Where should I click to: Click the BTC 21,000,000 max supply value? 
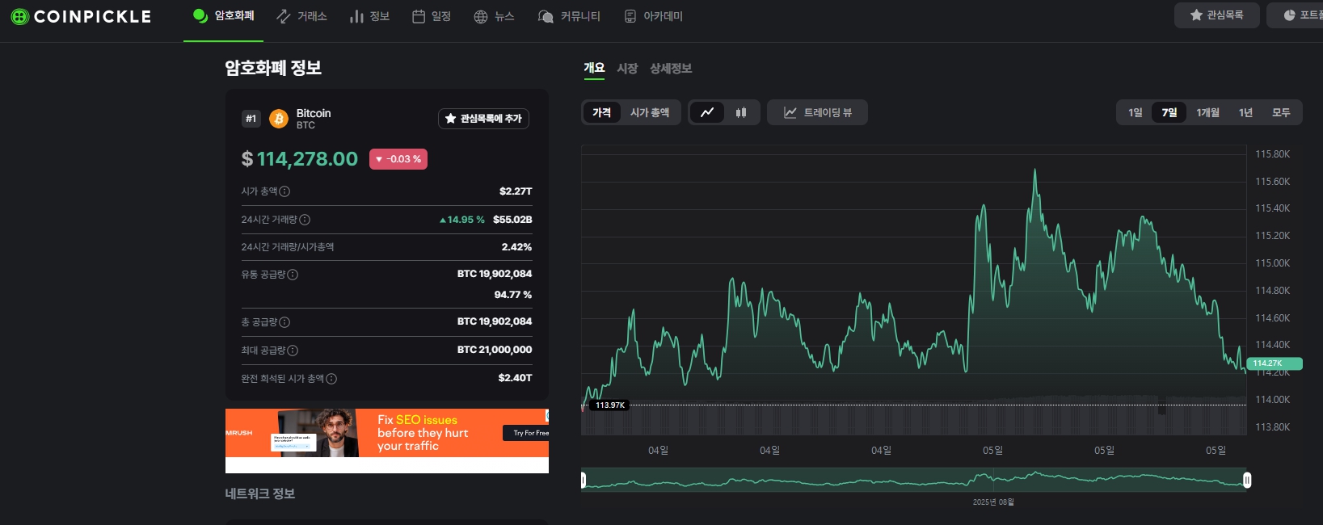495,350
